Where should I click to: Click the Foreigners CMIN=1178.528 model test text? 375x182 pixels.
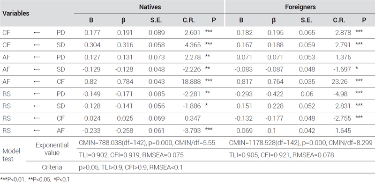point(300,143)
